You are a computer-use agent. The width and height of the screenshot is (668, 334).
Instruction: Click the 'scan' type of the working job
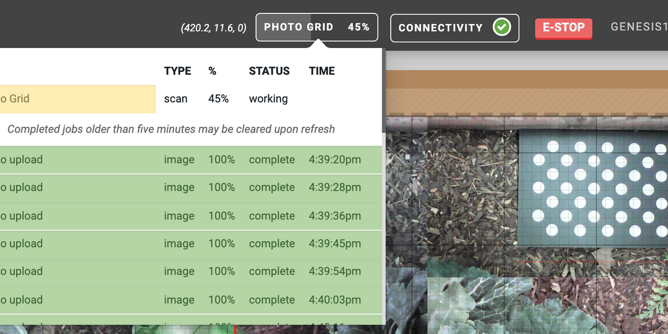pyautogui.click(x=176, y=99)
